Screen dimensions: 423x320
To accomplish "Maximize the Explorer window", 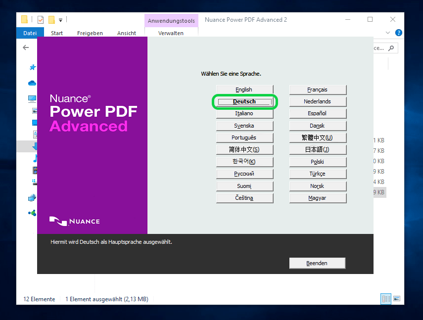I will pyautogui.click(x=370, y=19).
